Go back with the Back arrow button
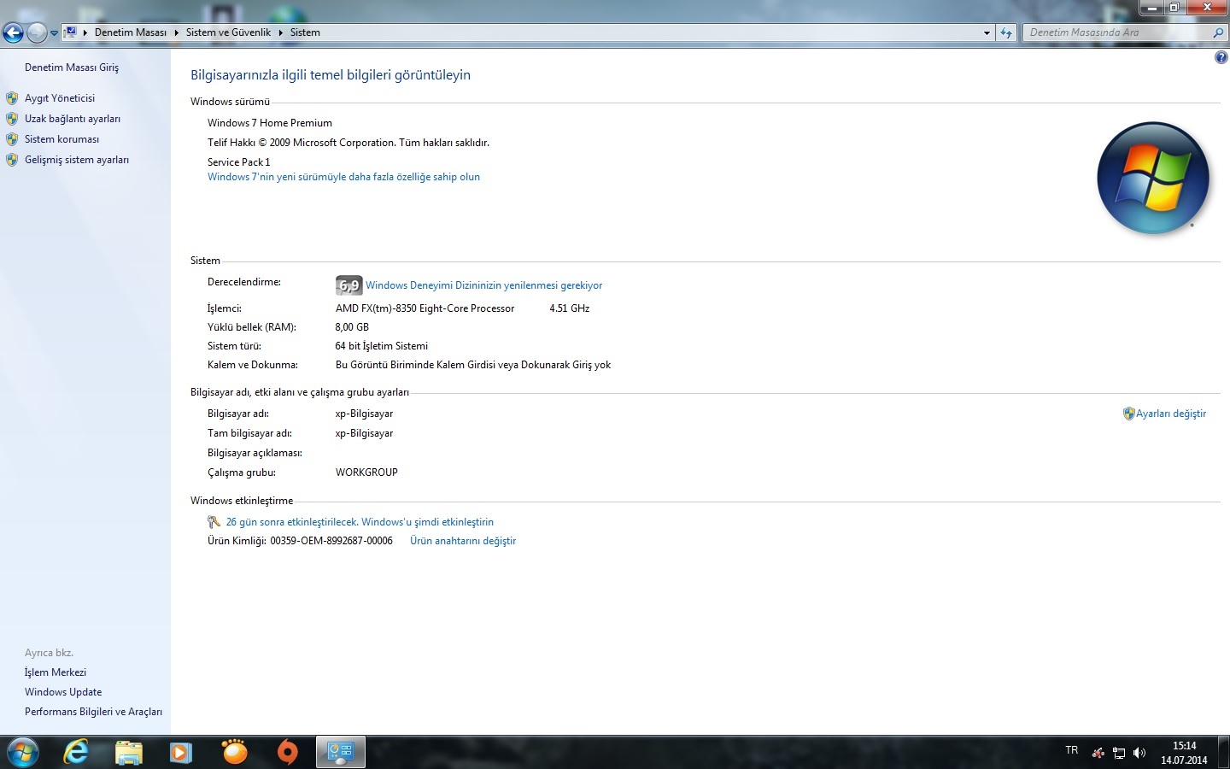 (13, 32)
